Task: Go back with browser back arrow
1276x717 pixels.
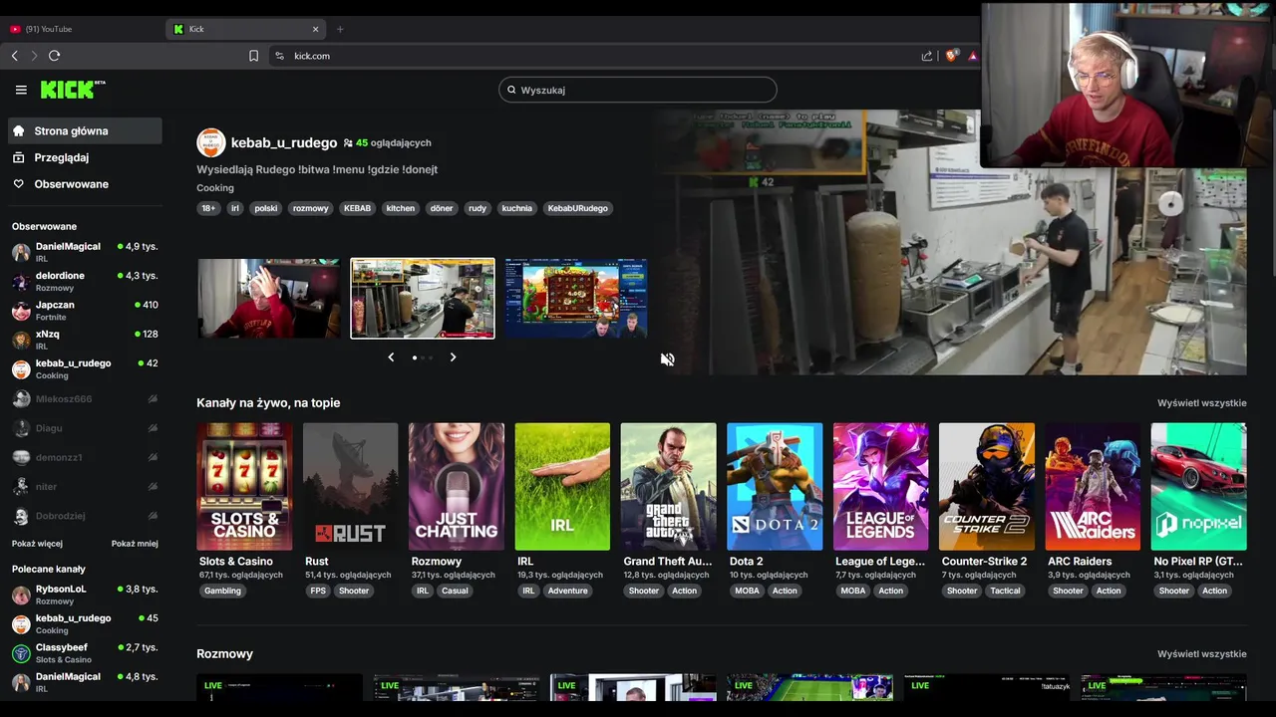Action: pyautogui.click(x=15, y=56)
